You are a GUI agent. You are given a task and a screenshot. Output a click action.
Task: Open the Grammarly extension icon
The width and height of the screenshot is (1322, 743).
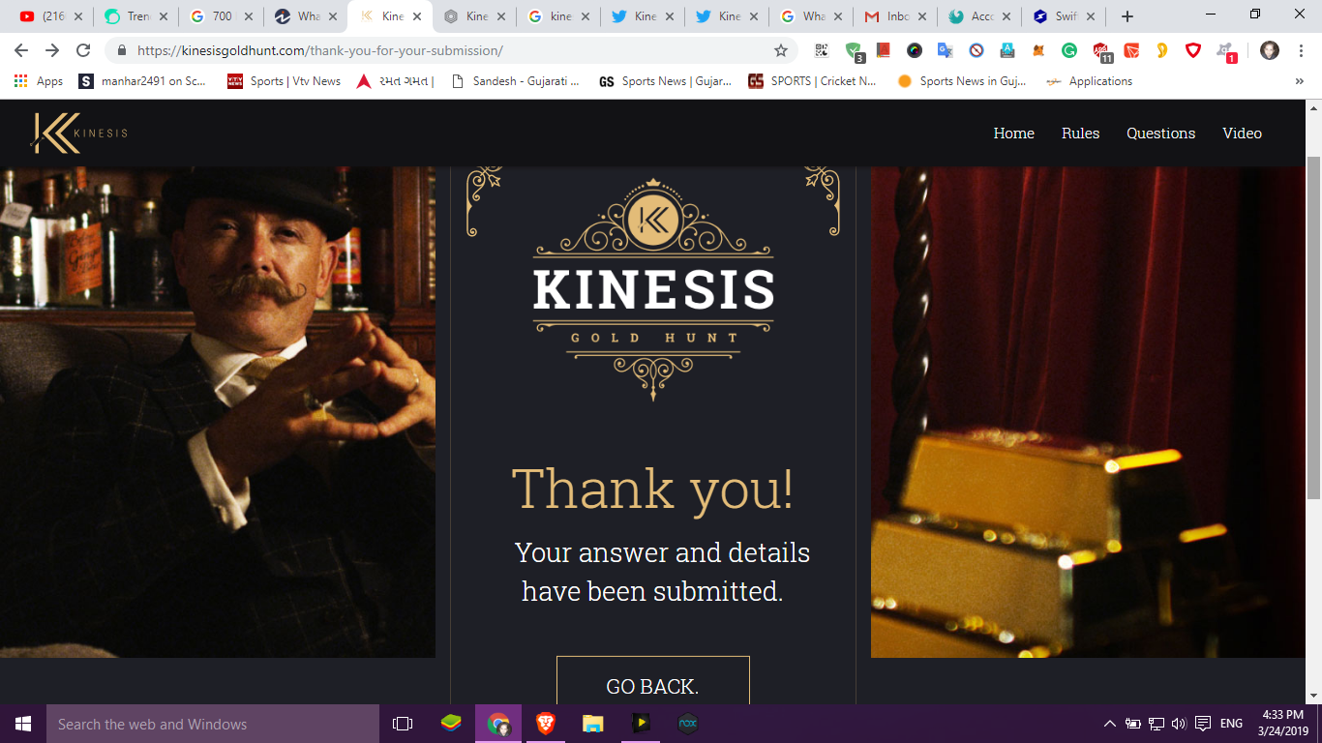point(1069,50)
